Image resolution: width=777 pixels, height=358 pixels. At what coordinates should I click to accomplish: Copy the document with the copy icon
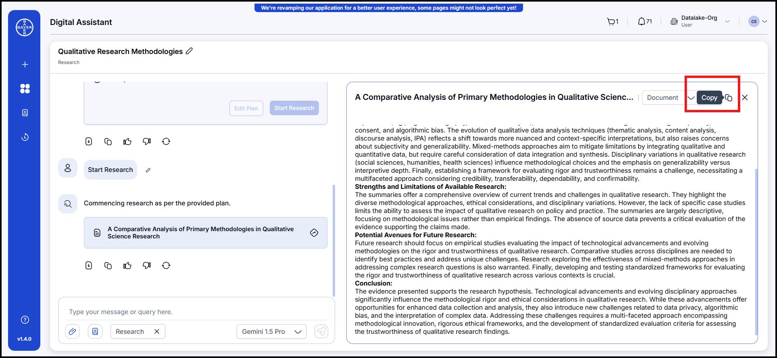click(729, 97)
